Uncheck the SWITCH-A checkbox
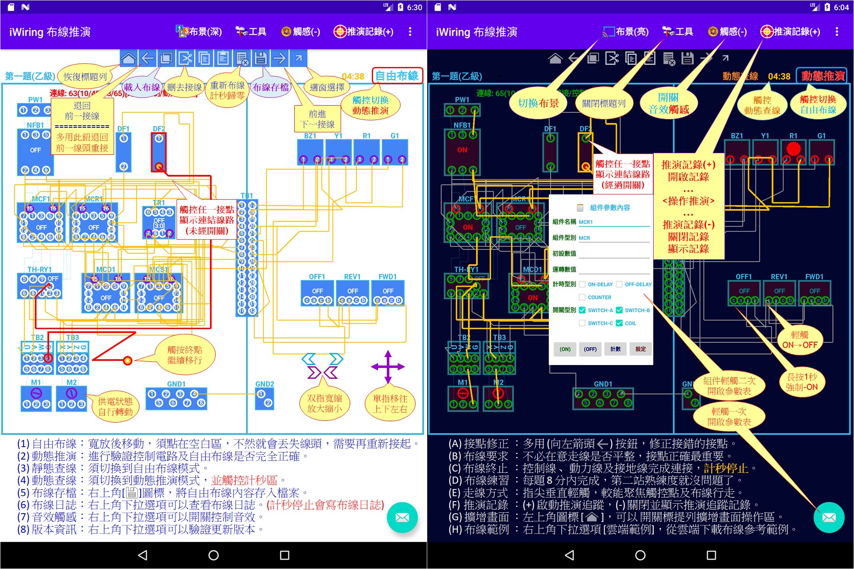This screenshot has height=569, width=854. pyautogui.click(x=582, y=310)
